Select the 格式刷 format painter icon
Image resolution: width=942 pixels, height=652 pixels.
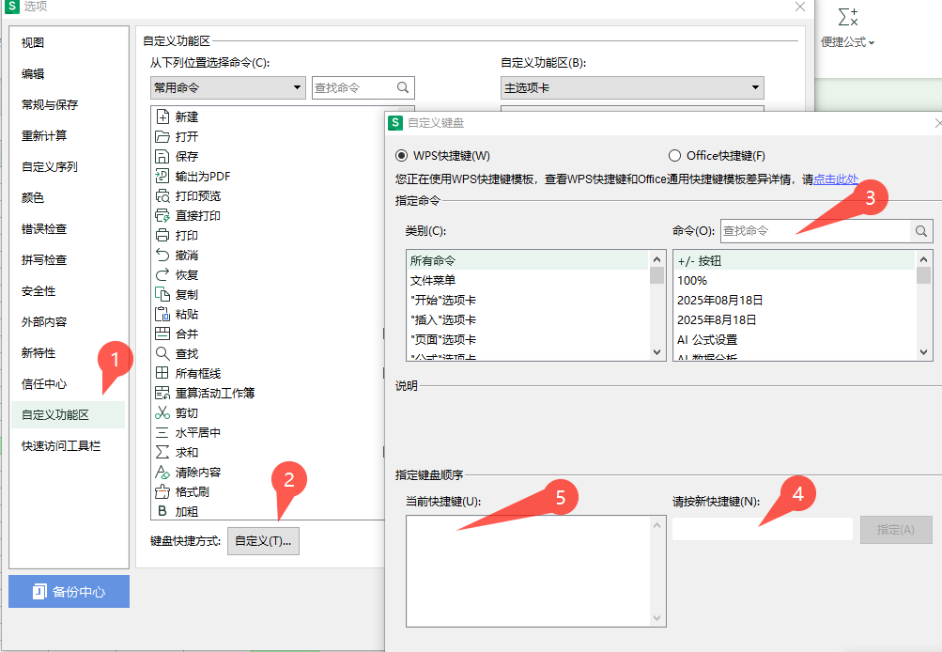pyautogui.click(x=162, y=491)
